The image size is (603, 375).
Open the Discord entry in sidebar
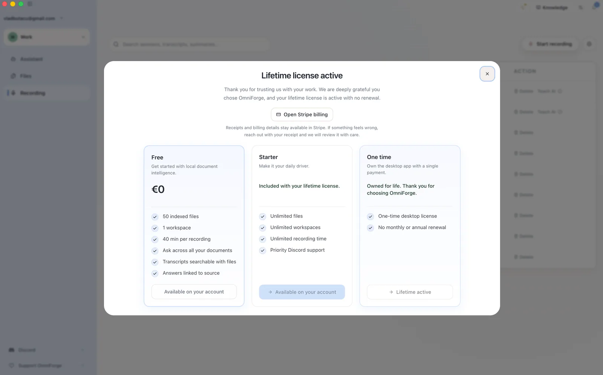[47, 350]
